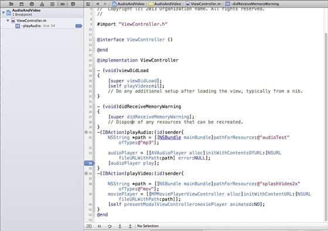Hide the debug area toggle button
Screen dimensions: 328x231
coord(89,226)
